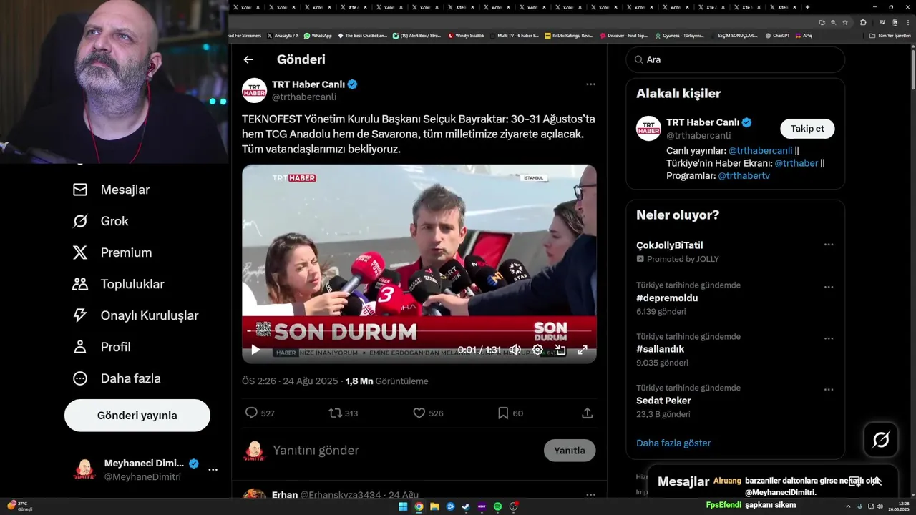The height and width of the screenshot is (515, 916).
Task: Click the Ara search box
Action: (736, 60)
